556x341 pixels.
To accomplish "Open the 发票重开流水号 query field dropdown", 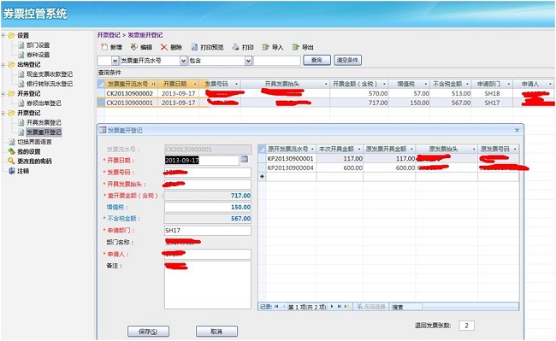I will pos(183,61).
